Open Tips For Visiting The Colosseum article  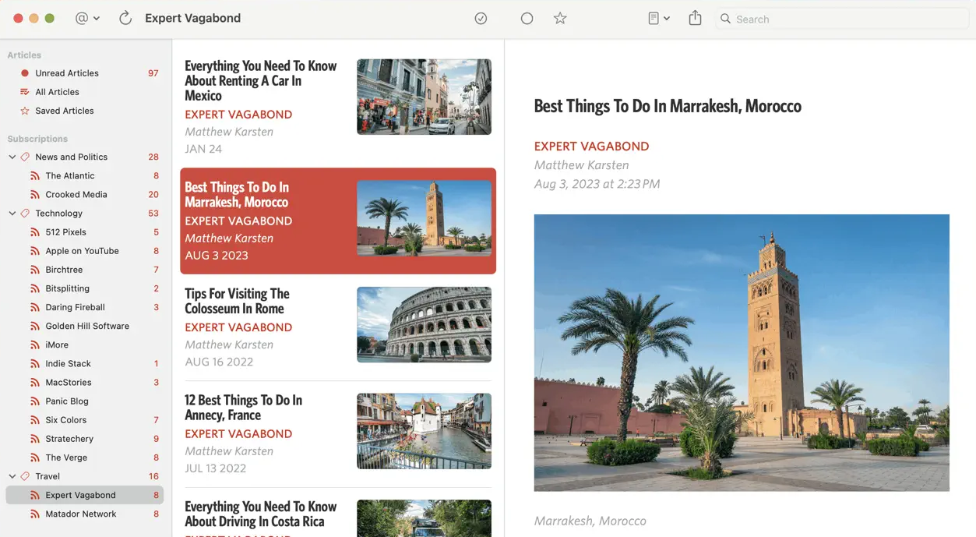[237, 301]
